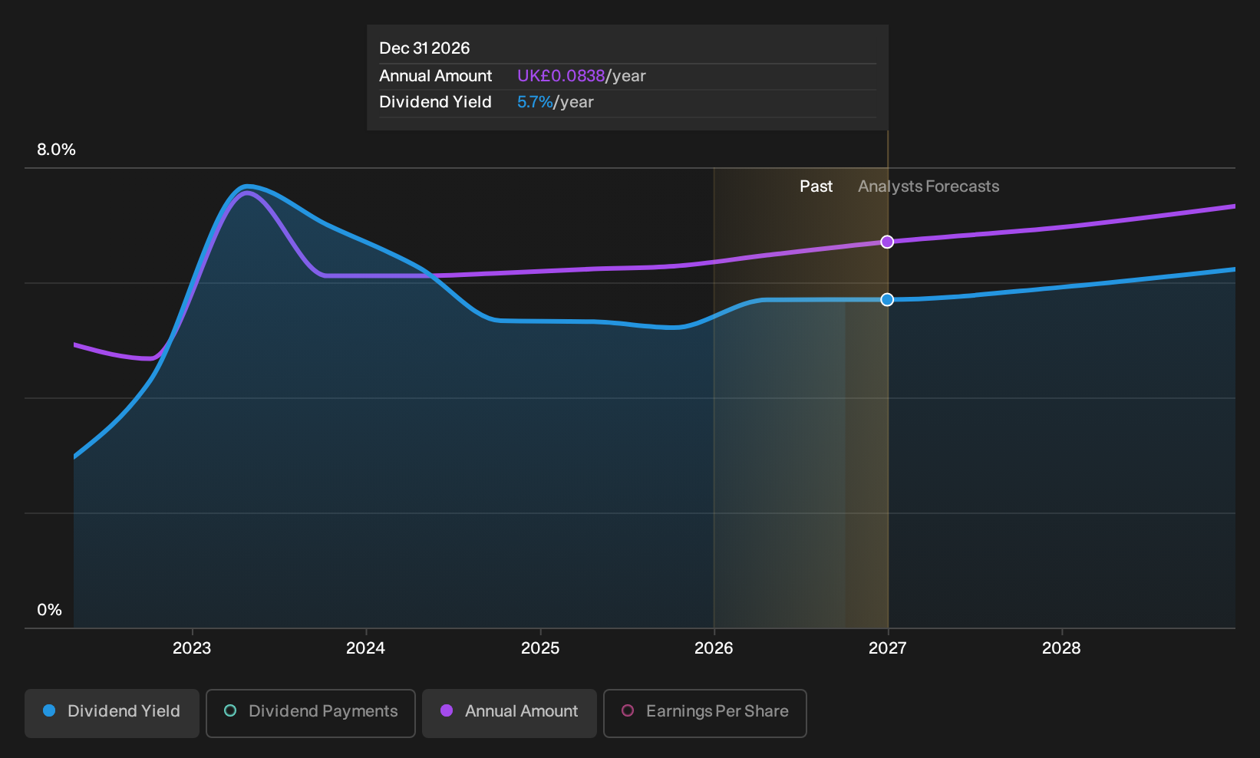The height and width of the screenshot is (758, 1260).
Task: Click the 2025 x-axis label
Action: pos(540,648)
